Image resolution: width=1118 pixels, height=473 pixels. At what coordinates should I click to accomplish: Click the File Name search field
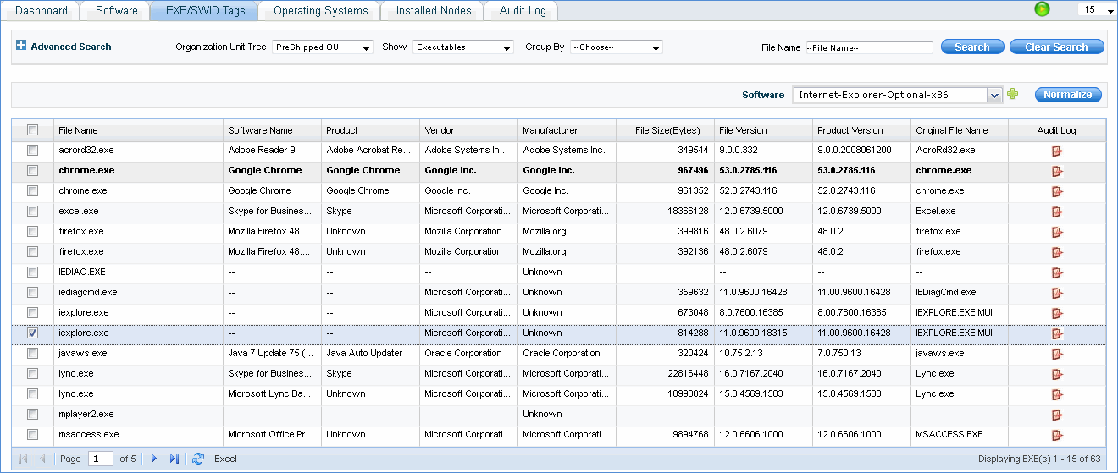[x=868, y=48]
